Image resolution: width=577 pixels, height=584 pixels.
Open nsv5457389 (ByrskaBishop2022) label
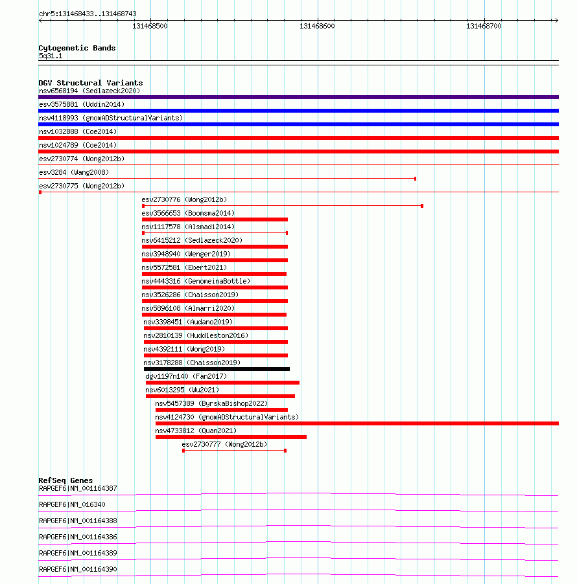pos(211,403)
